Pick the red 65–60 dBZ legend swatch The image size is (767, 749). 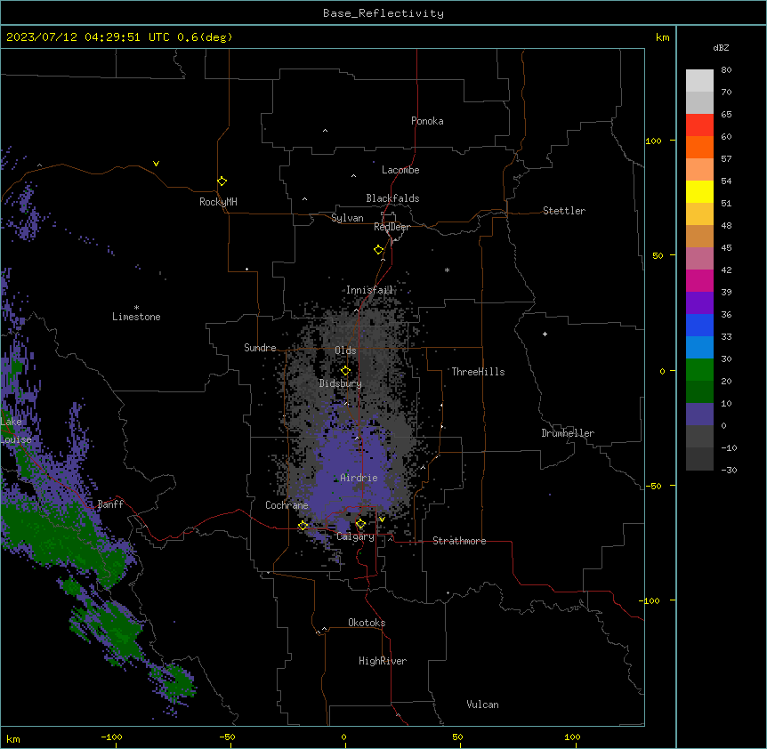[x=699, y=125]
